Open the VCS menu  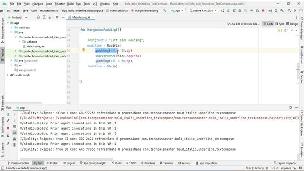tap(95, 4)
